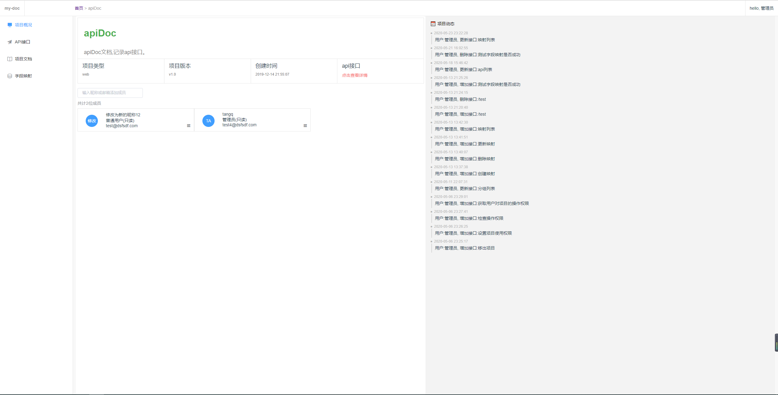Click the 共计2位成员 member count text
This screenshot has width=778, height=395.
pyautogui.click(x=89, y=103)
